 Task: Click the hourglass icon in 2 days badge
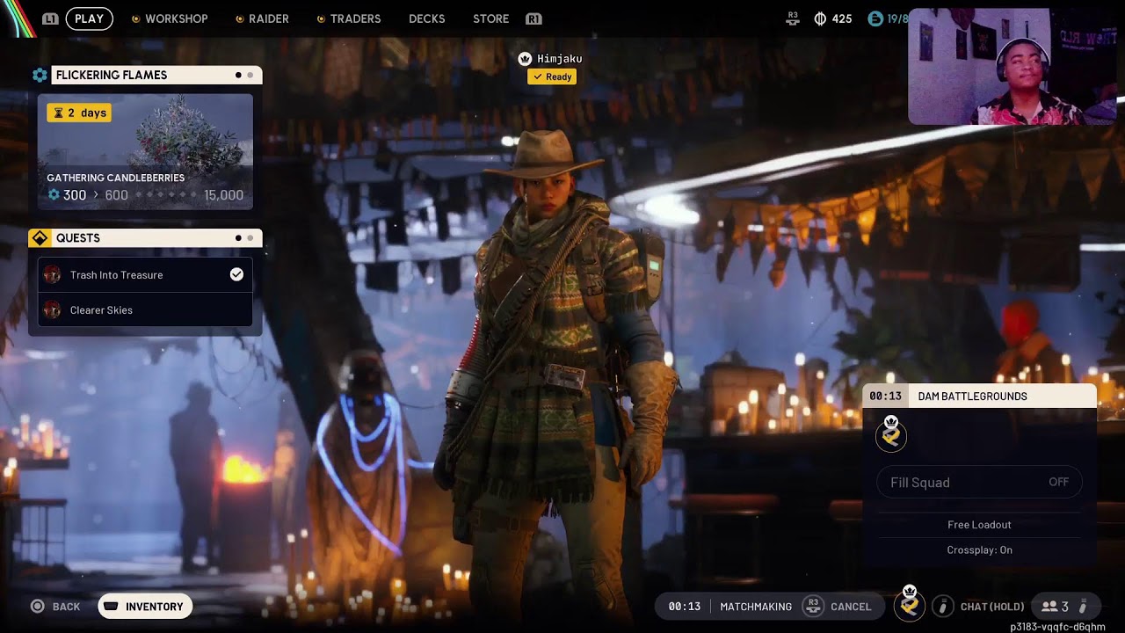point(59,113)
